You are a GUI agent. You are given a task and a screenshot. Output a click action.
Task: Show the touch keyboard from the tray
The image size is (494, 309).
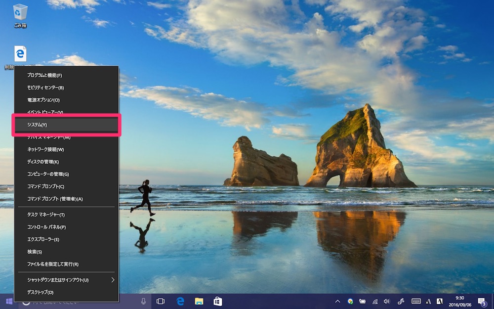[416, 302]
